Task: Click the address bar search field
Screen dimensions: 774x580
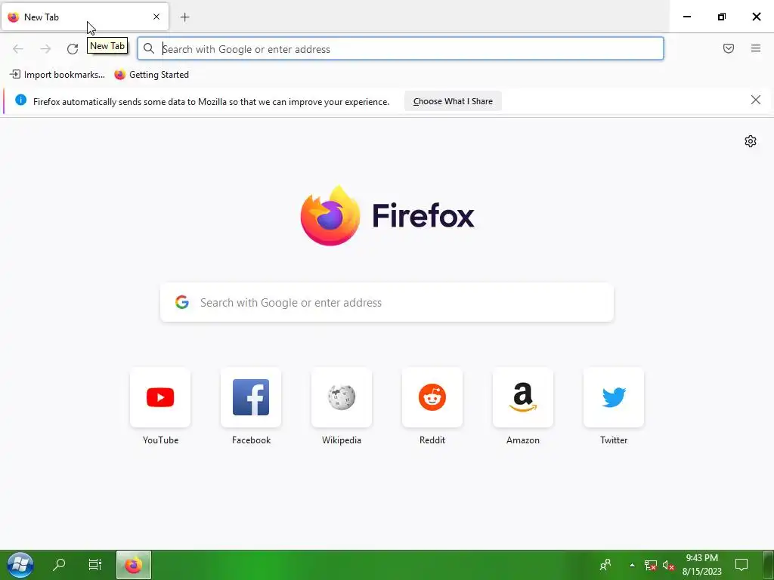Action: [401, 49]
